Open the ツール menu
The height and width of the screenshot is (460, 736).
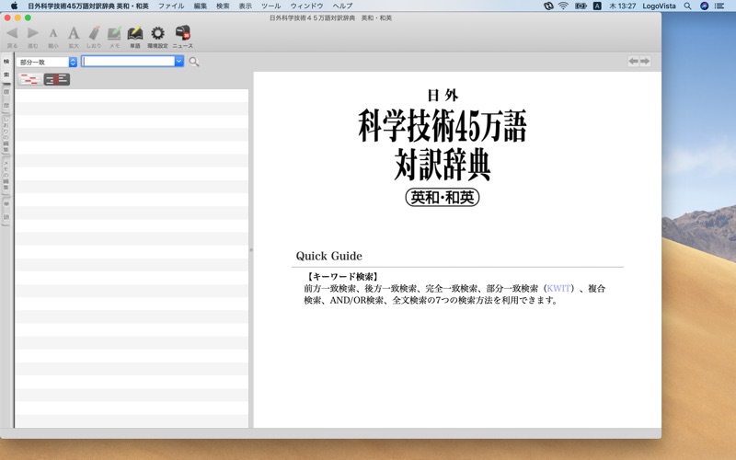pos(270,6)
